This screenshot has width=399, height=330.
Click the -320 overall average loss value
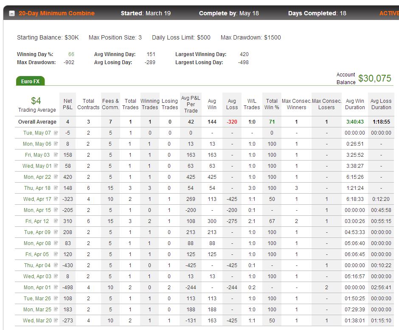(x=232, y=122)
